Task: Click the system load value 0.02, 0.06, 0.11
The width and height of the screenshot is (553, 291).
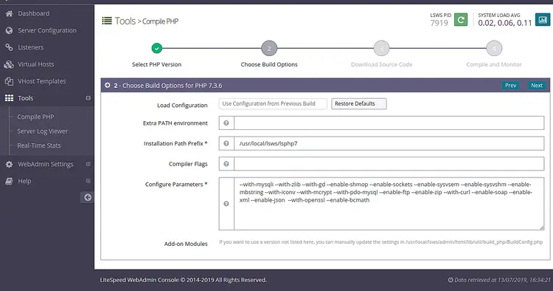Action: click(504, 23)
